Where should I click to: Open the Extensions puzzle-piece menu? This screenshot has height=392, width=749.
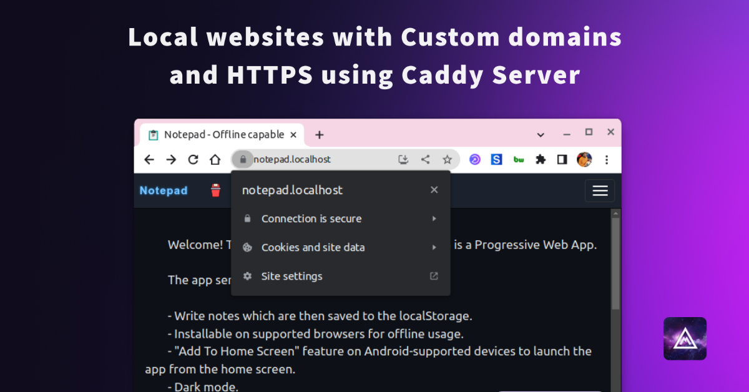[x=540, y=159]
